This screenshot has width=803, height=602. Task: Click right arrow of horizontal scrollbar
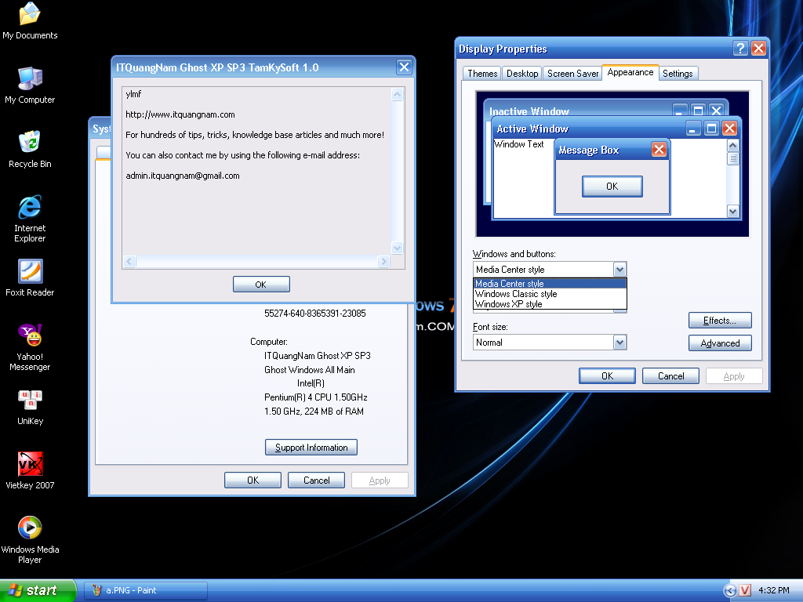(383, 262)
